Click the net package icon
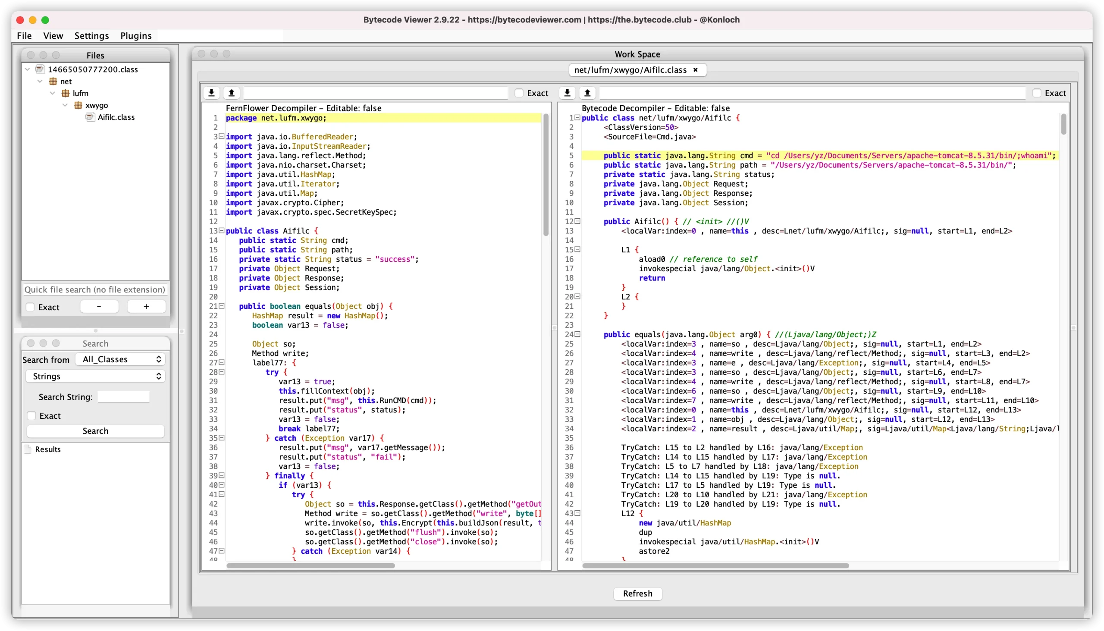Screen dimensions: 1104x631 tap(53, 82)
